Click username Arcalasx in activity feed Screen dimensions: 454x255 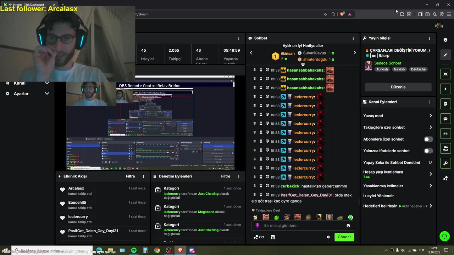pyautogui.click(x=76, y=188)
